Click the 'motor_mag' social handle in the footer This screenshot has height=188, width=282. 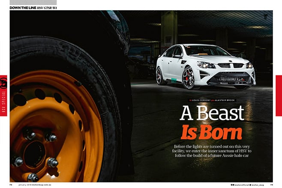point(258,185)
